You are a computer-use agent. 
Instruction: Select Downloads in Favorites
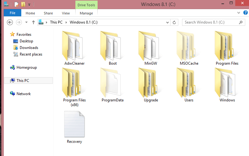(x=29, y=48)
